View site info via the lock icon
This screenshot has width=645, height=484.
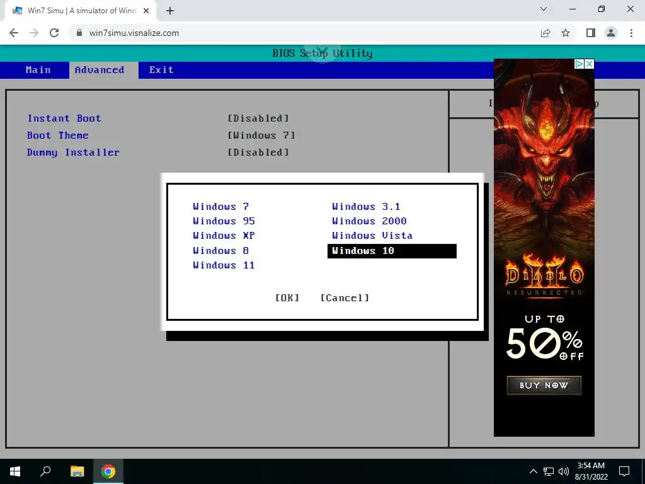tap(79, 33)
